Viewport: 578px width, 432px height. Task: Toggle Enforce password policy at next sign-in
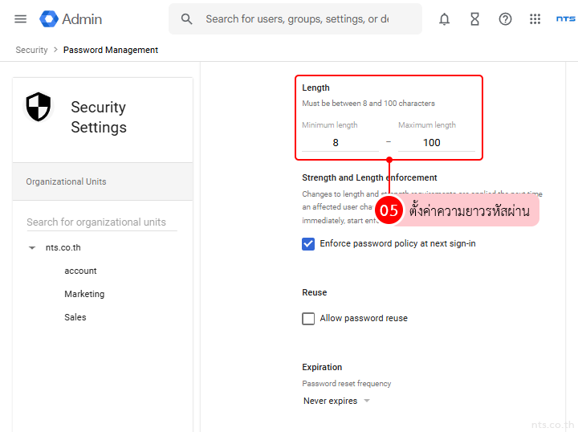(x=308, y=244)
